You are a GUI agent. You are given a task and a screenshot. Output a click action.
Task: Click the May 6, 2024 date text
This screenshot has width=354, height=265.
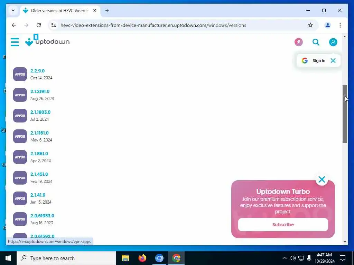click(41, 140)
